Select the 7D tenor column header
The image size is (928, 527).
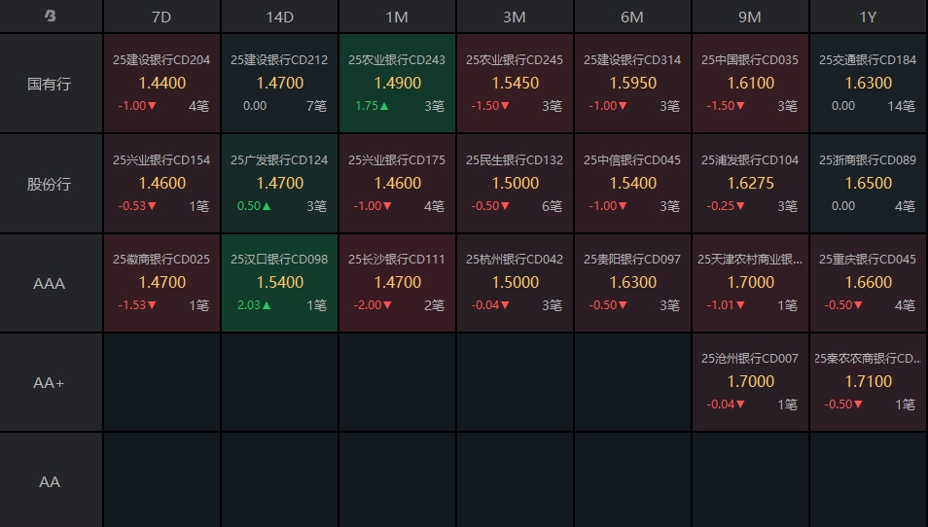tap(161, 17)
